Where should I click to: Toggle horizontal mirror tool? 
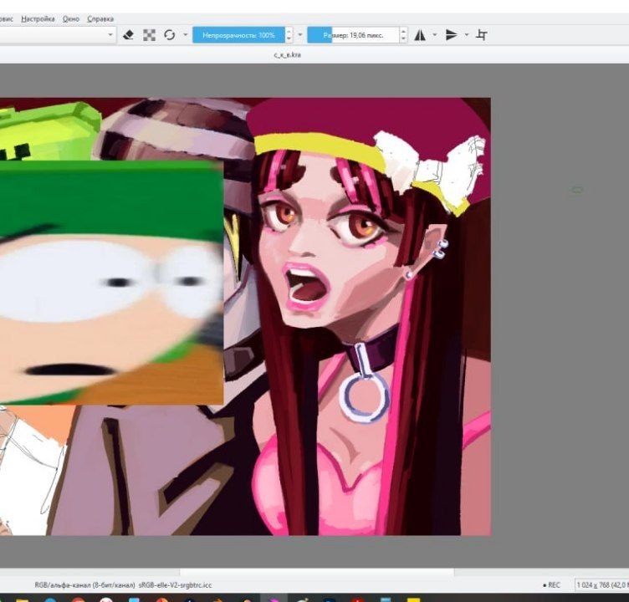[420, 35]
